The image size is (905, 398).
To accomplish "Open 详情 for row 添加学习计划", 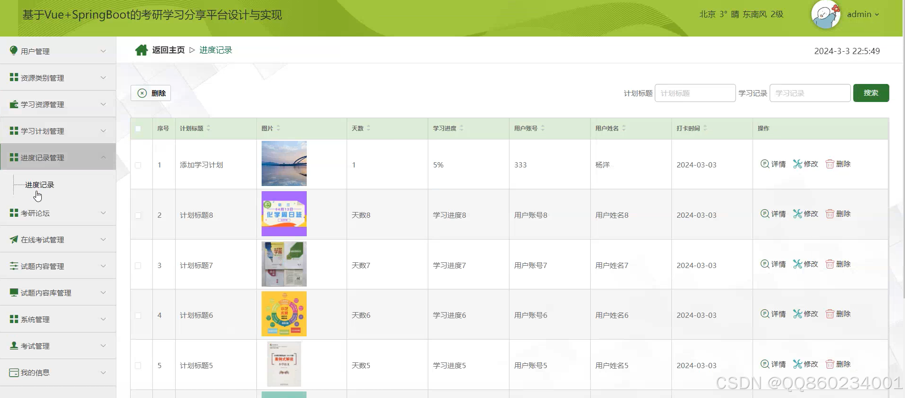I will point(773,164).
